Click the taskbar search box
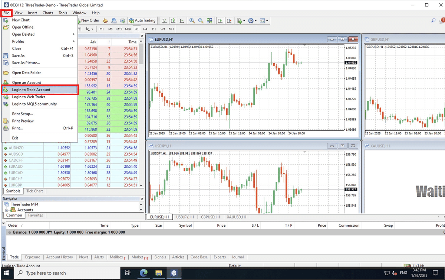The height and width of the screenshot is (280, 445). point(67,273)
